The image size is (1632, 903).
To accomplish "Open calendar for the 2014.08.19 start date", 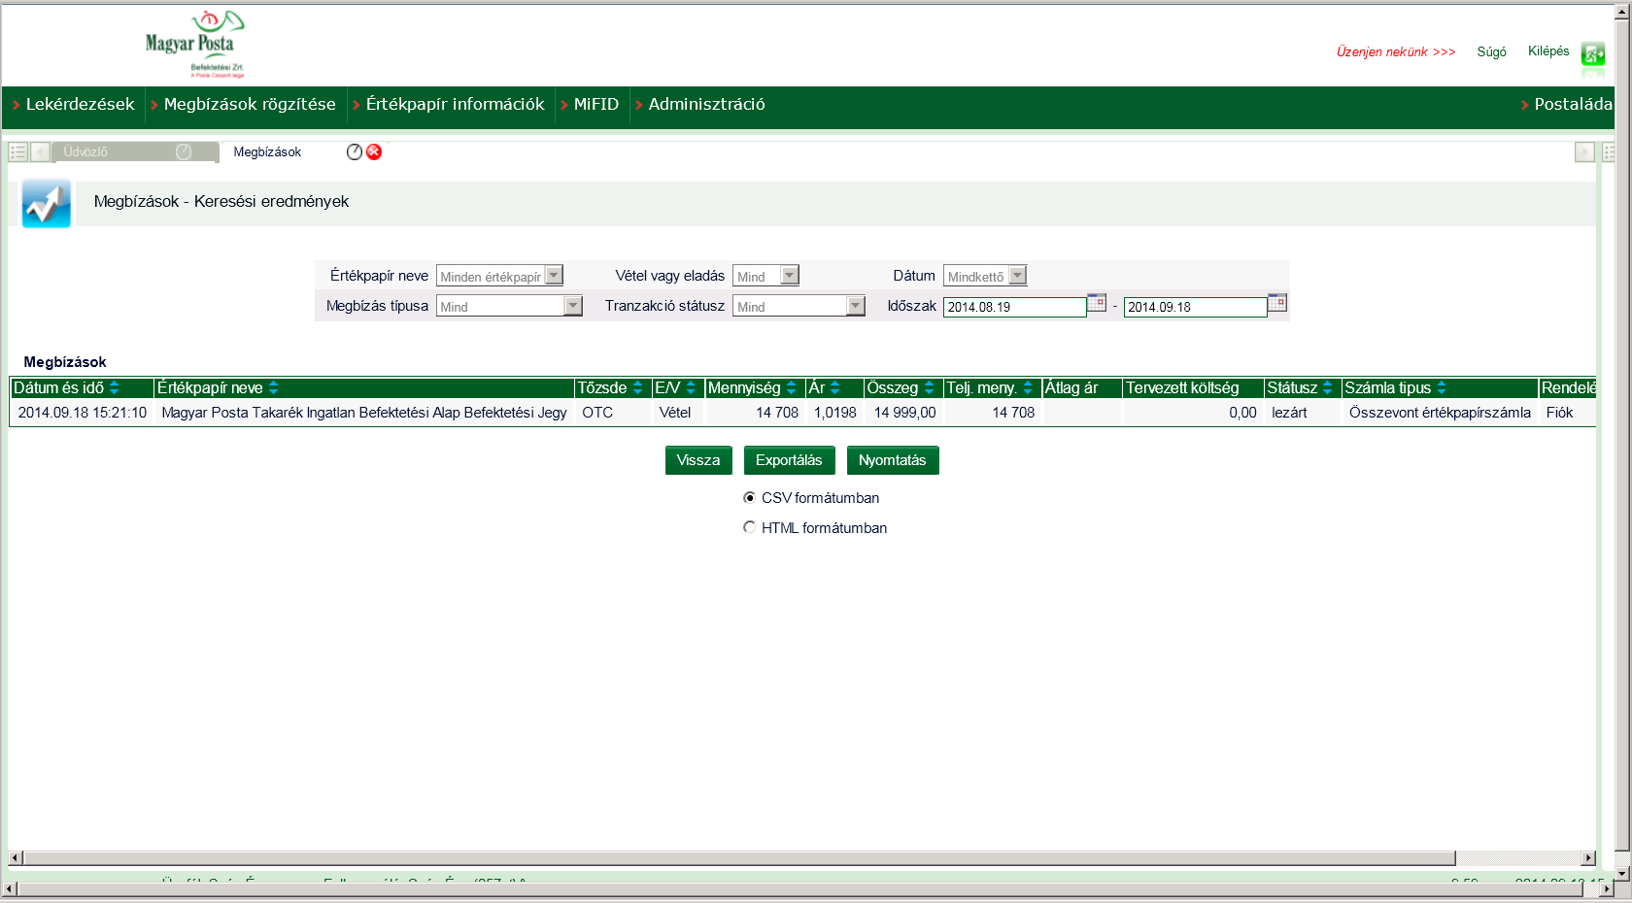I will [1097, 303].
